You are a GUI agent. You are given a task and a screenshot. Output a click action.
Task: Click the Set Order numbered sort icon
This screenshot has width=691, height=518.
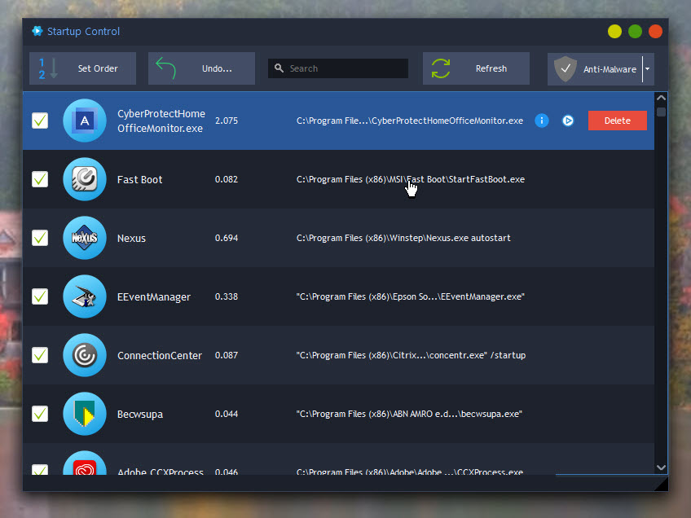coord(47,68)
